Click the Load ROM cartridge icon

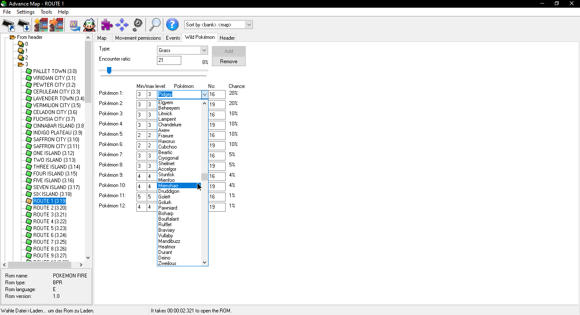tap(9, 25)
